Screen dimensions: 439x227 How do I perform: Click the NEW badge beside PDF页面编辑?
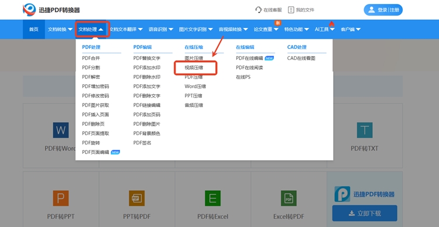pyautogui.click(x=115, y=152)
